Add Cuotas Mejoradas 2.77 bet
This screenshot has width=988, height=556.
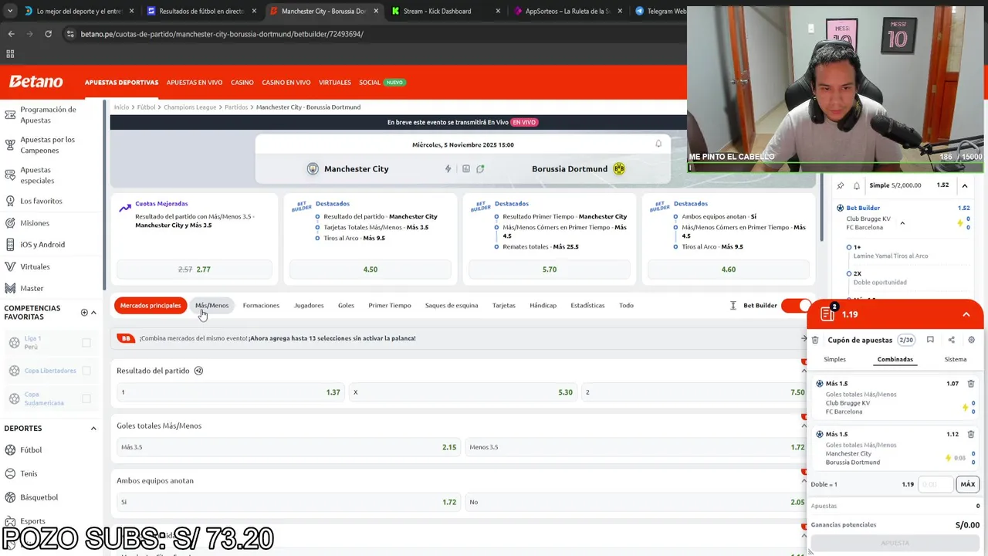pyautogui.click(x=195, y=270)
